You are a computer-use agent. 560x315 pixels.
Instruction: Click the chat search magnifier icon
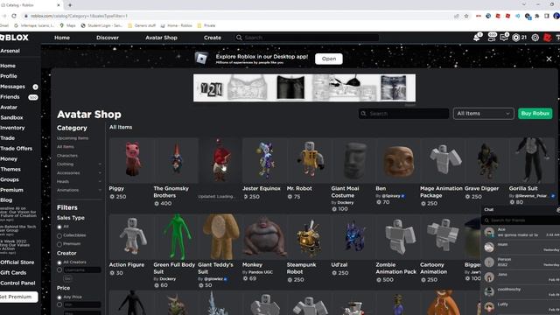pos(486,220)
